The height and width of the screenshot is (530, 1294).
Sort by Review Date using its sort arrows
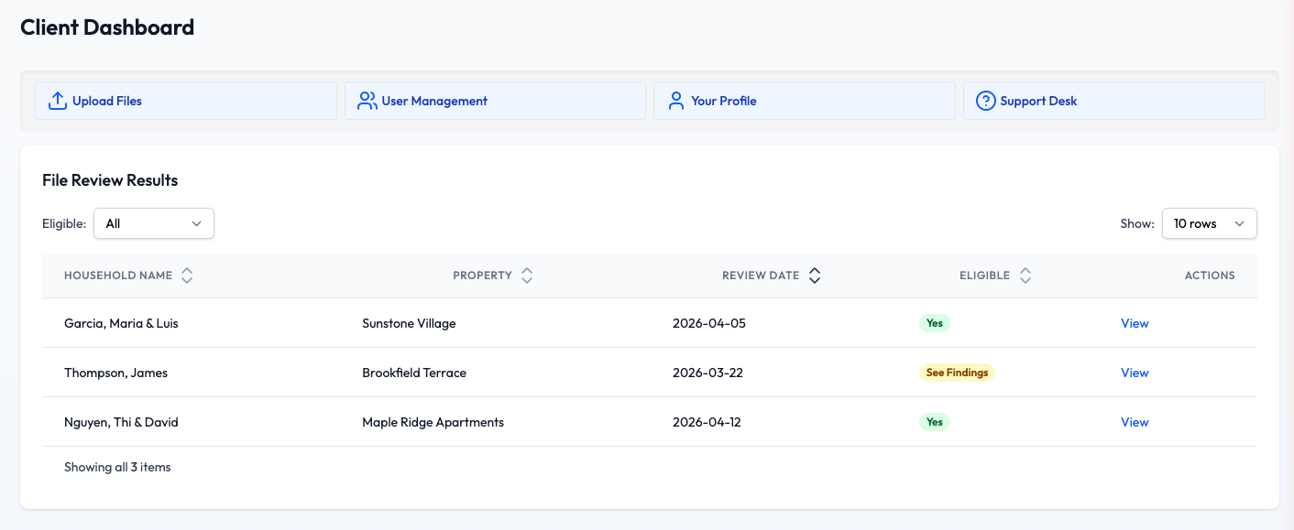point(814,275)
